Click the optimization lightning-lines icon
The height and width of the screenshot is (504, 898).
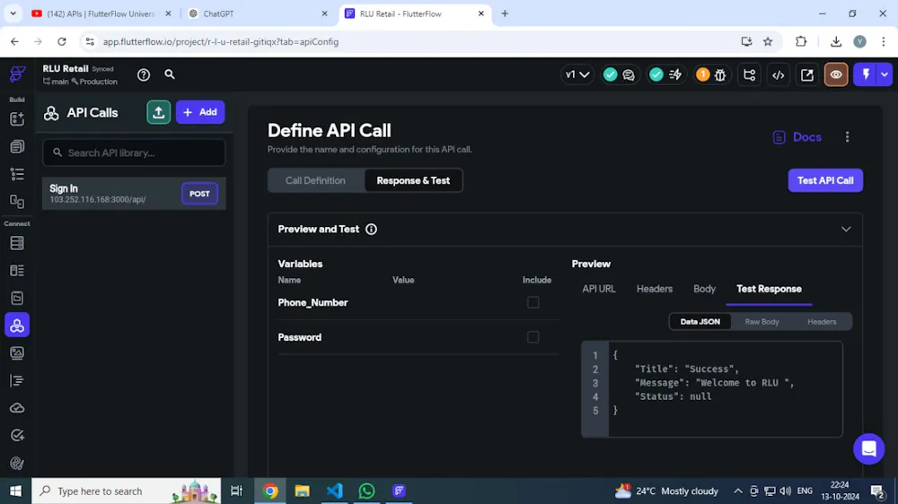click(675, 75)
